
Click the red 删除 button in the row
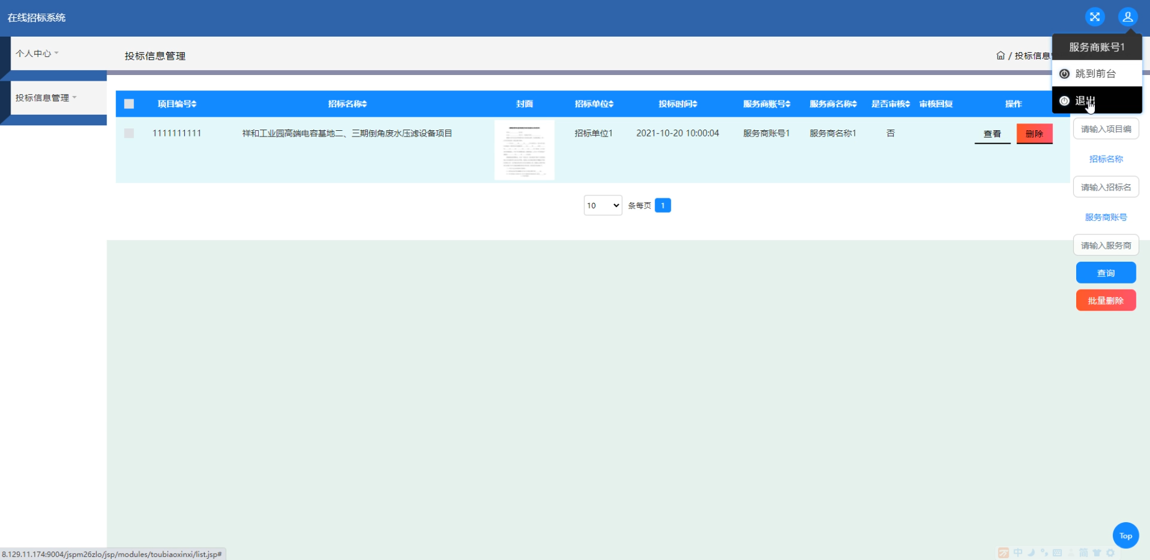(1035, 134)
